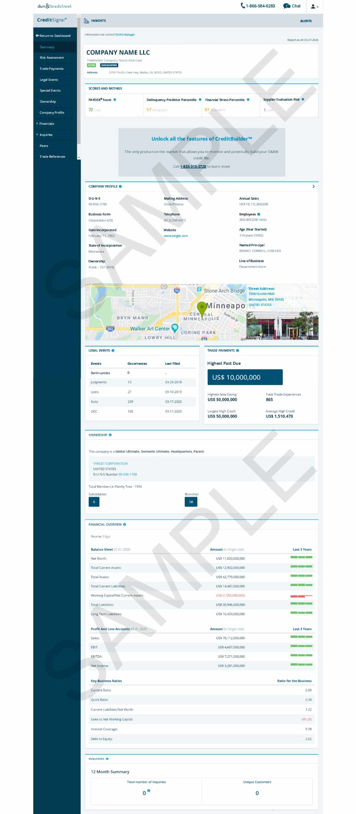
Task: Visit the www.target.com website link
Action: [x=176, y=236]
